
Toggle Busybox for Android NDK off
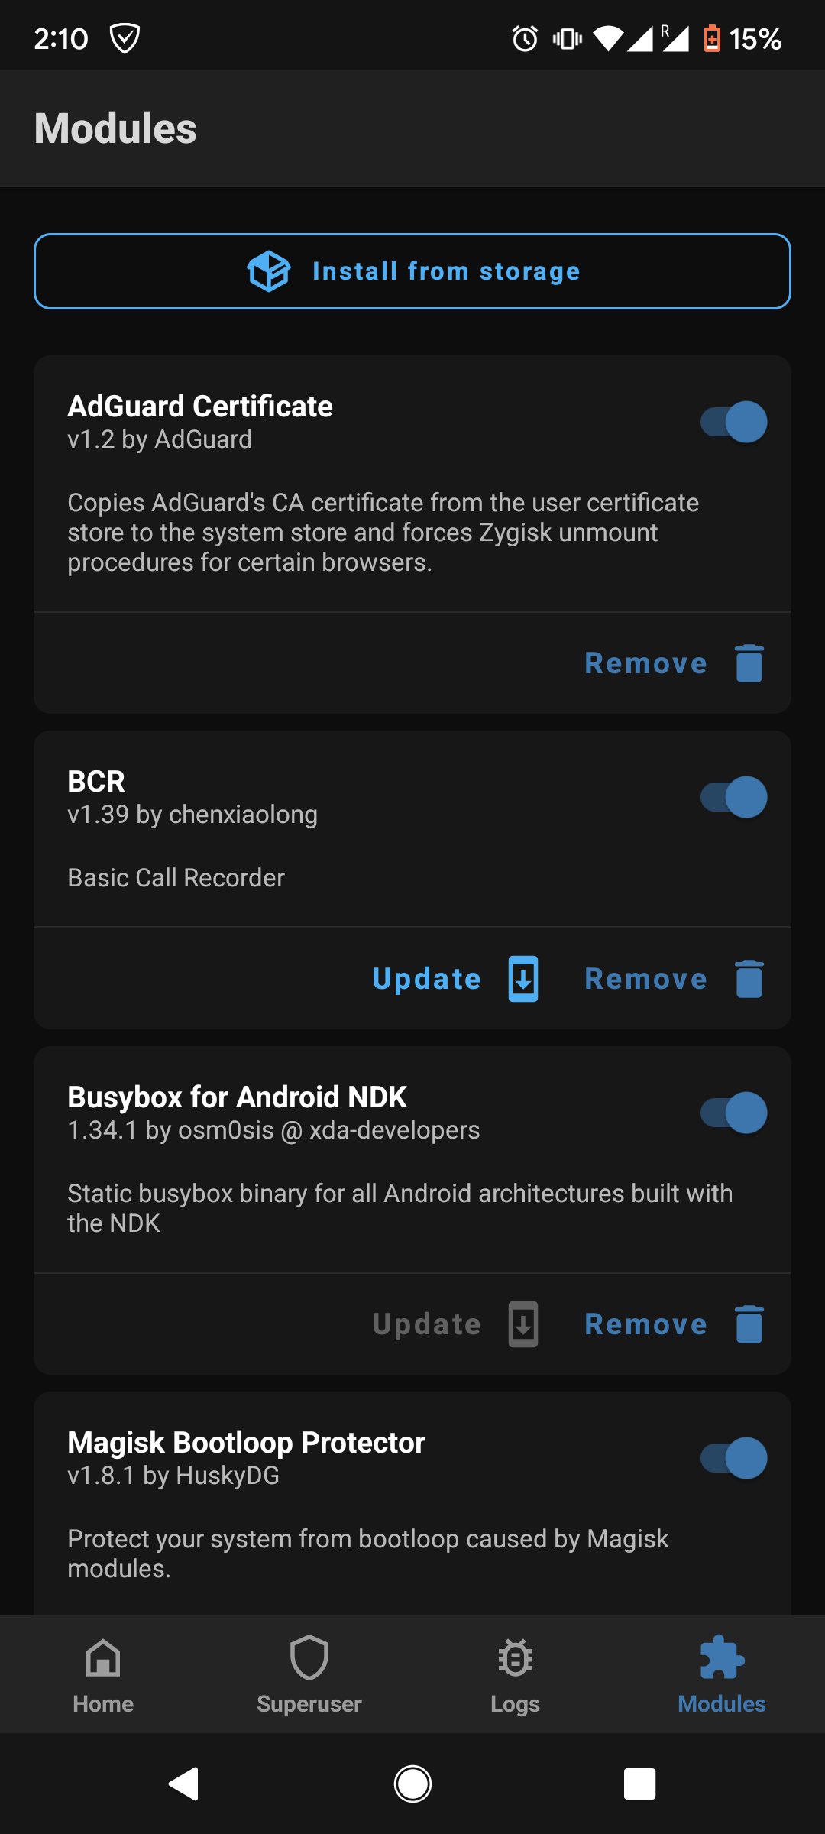pyautogui.click(x=732, y=1113)
